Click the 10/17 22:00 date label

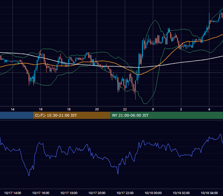click(125, 193)
